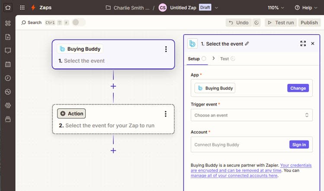Open the apps grid menu
The height and width of the screenshot is (191, 324).
click(22, 8)
